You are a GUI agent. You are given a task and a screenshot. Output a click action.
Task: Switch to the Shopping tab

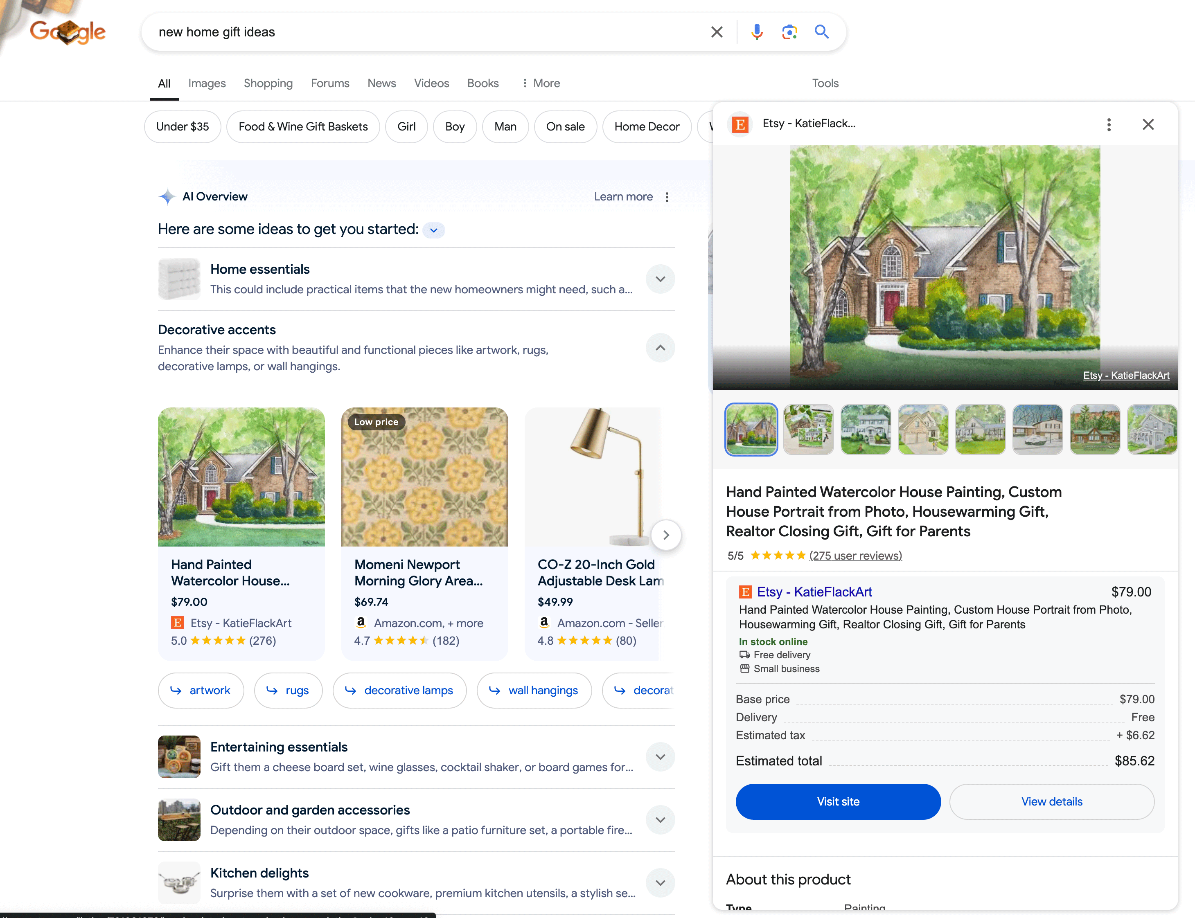(268, 83)
